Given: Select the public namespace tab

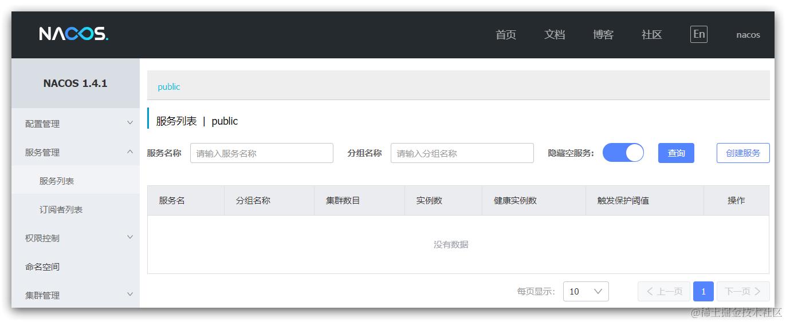Looking at the screenshot, I should point(169,87).
